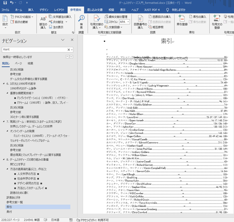This screenshot has width=234, height=222.
Task: Open the navigation search options dropdown
Action: point(72,50)
